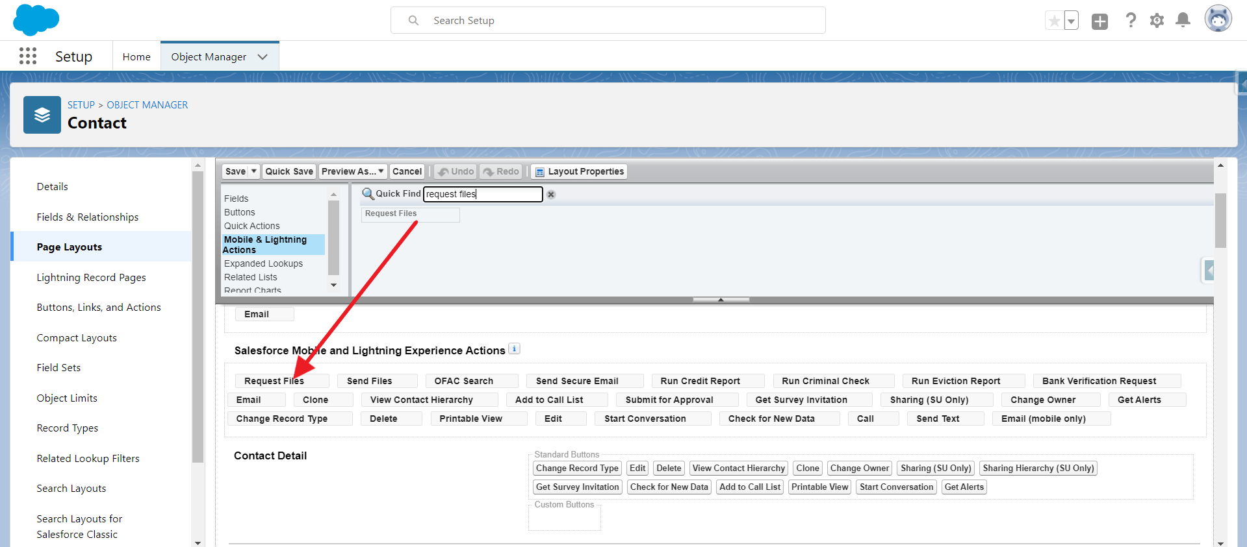Expand the Save dropdown arrow
Viewport: 1247px width, 547px height.
coord(254,171)
